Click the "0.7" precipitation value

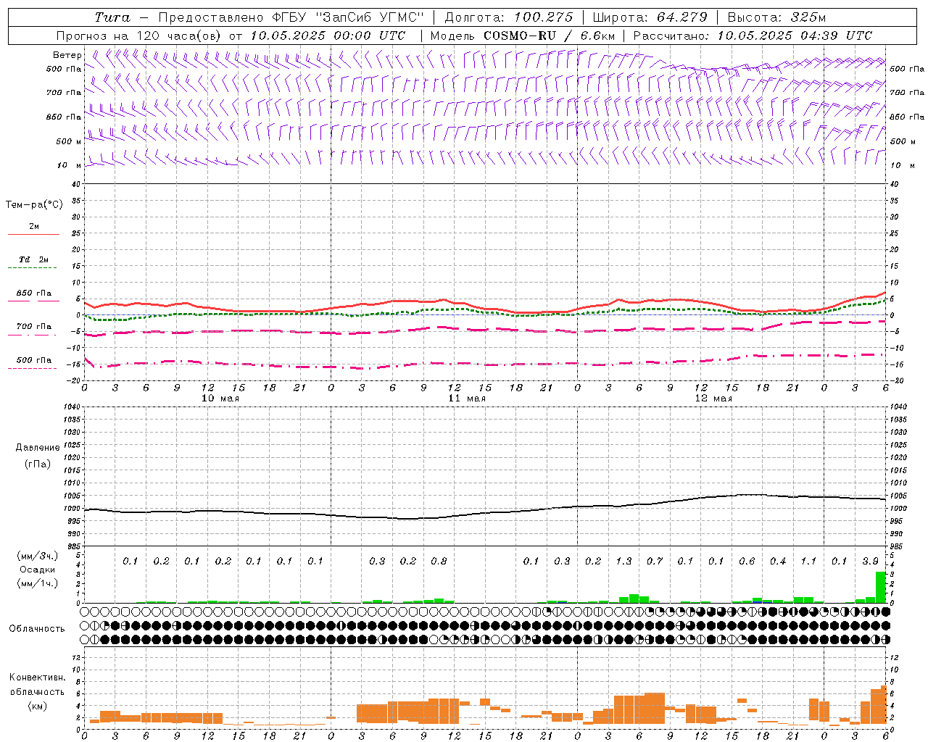(655, 562)
